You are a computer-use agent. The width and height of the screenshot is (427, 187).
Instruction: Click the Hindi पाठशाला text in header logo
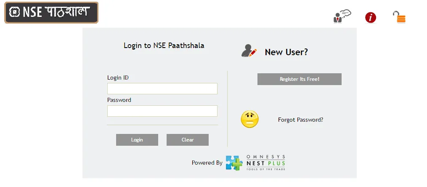pos(67,12)
